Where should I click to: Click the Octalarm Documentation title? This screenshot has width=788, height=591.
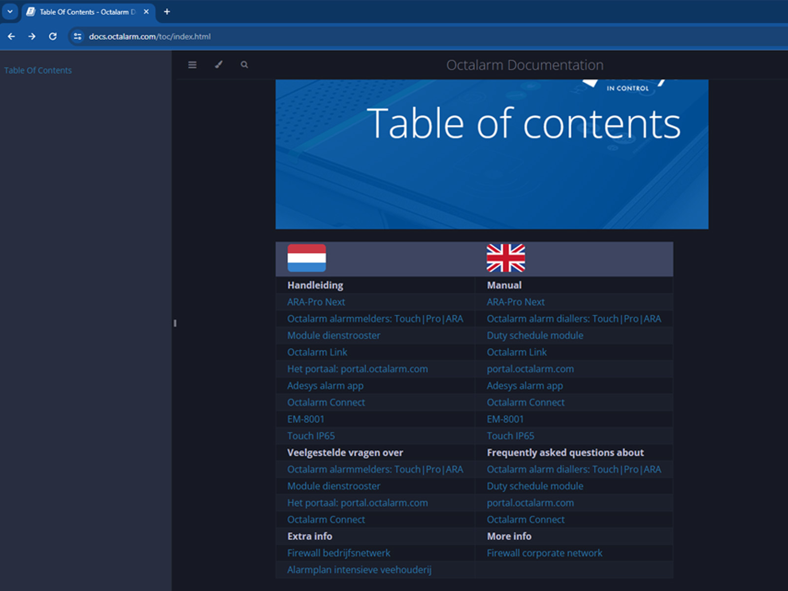[x=525, y=65]
